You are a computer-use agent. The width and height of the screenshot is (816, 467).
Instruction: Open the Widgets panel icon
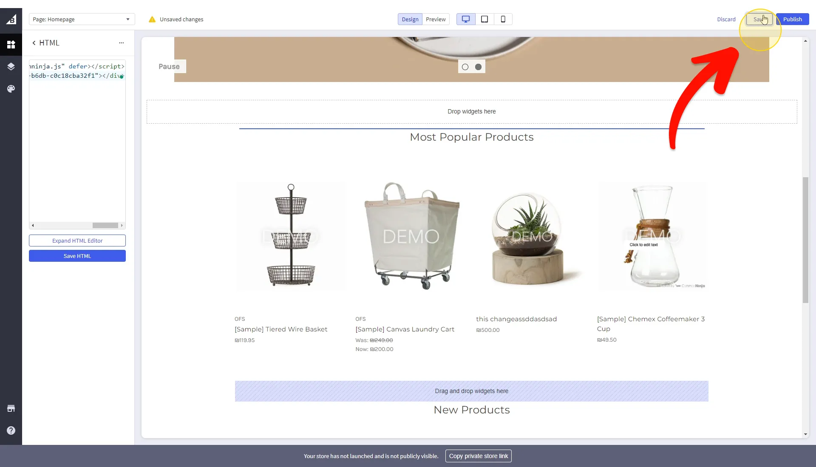point(11,45)
